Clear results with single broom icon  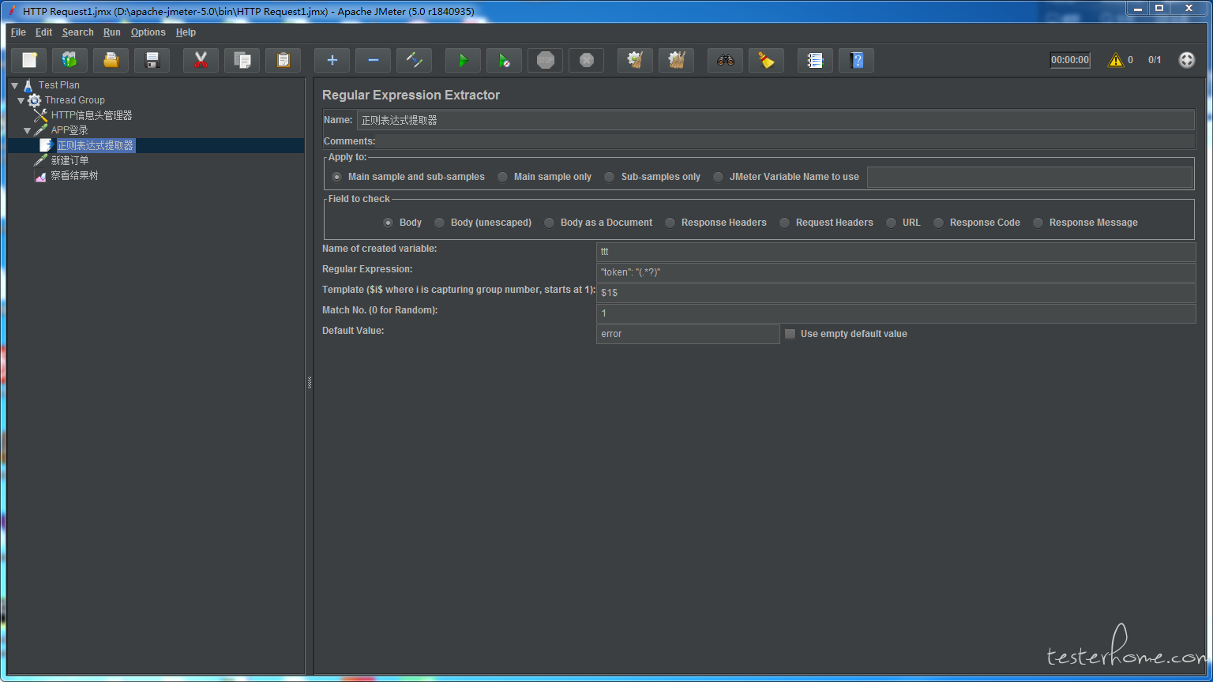(x=636, y=60)
